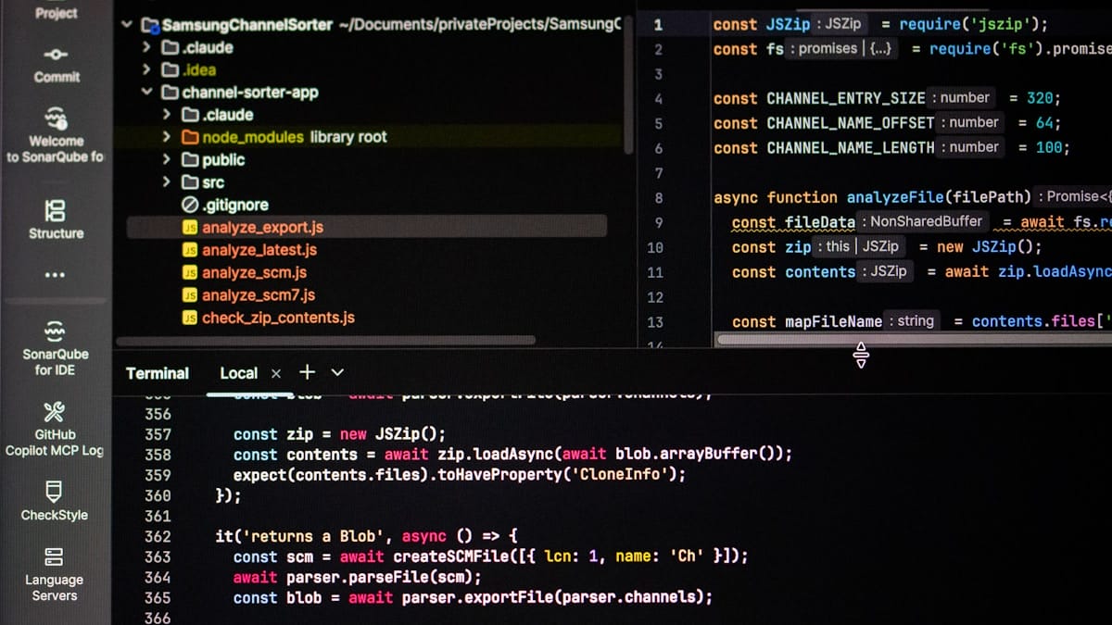
Task: Collapse the channel-sorter-app folder
Action: 146,93
